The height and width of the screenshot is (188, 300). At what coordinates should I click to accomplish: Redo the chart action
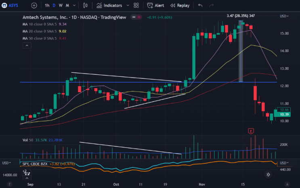point(212,5)
